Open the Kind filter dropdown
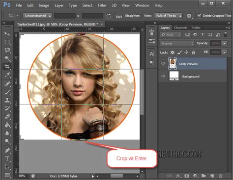Image resolution: width=233 pixels, height=180 pixels. [171, 34]
